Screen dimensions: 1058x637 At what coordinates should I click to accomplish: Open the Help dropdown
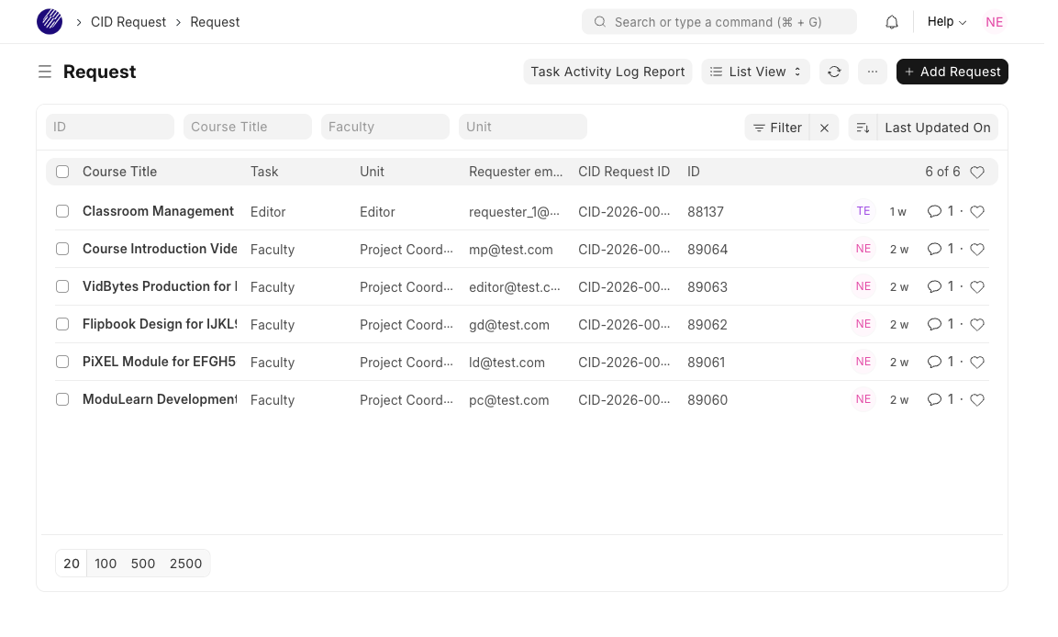coord(945,21)
